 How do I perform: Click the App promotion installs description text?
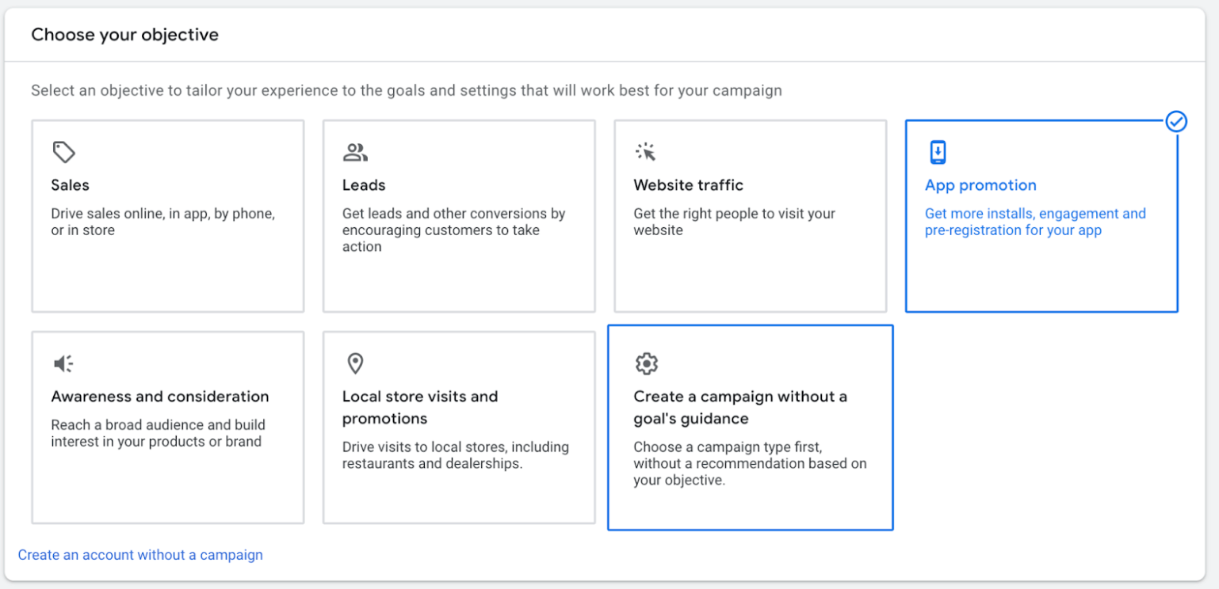coord(1035,222)
